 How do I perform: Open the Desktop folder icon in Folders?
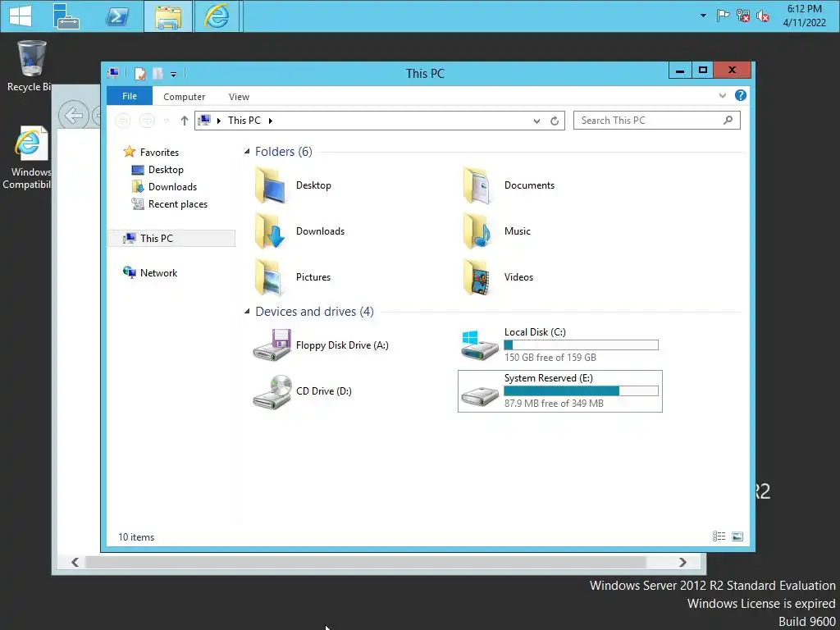272,185
